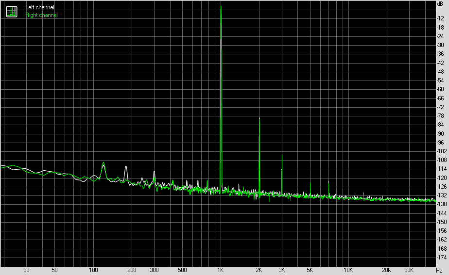Click the 3 kHz third harmonic peak tip
This screenshot has height=275, width=449.
pos(282,155)
